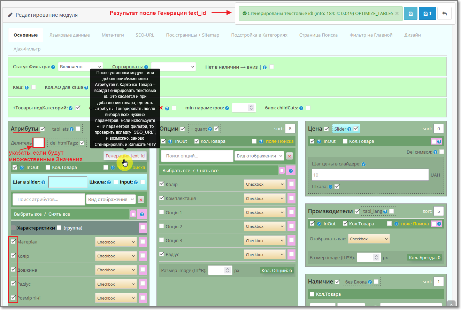The width and height of the screenshot is (461, 310).
Task: Open help icon next to tabl_lang
Action: (x=385, y=211)
